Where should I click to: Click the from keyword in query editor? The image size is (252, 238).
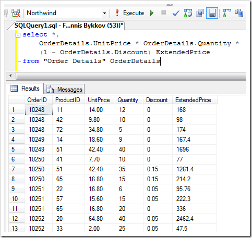tap(31, 61)
